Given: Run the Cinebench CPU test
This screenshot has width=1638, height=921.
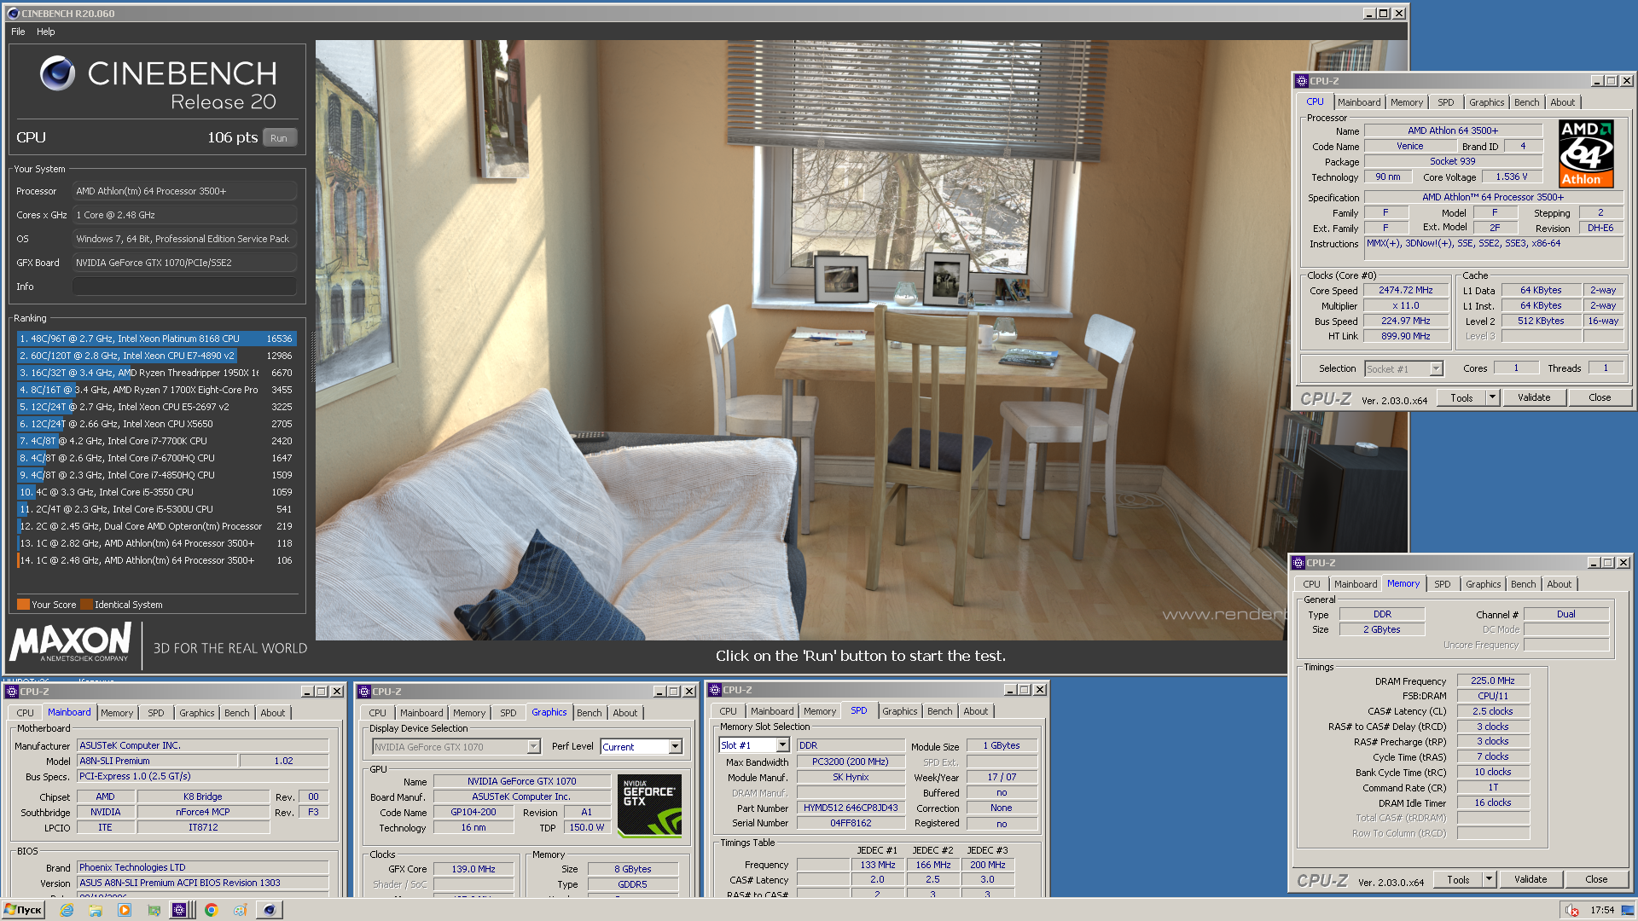Looking at the screenshot, I should pos(279,138).
